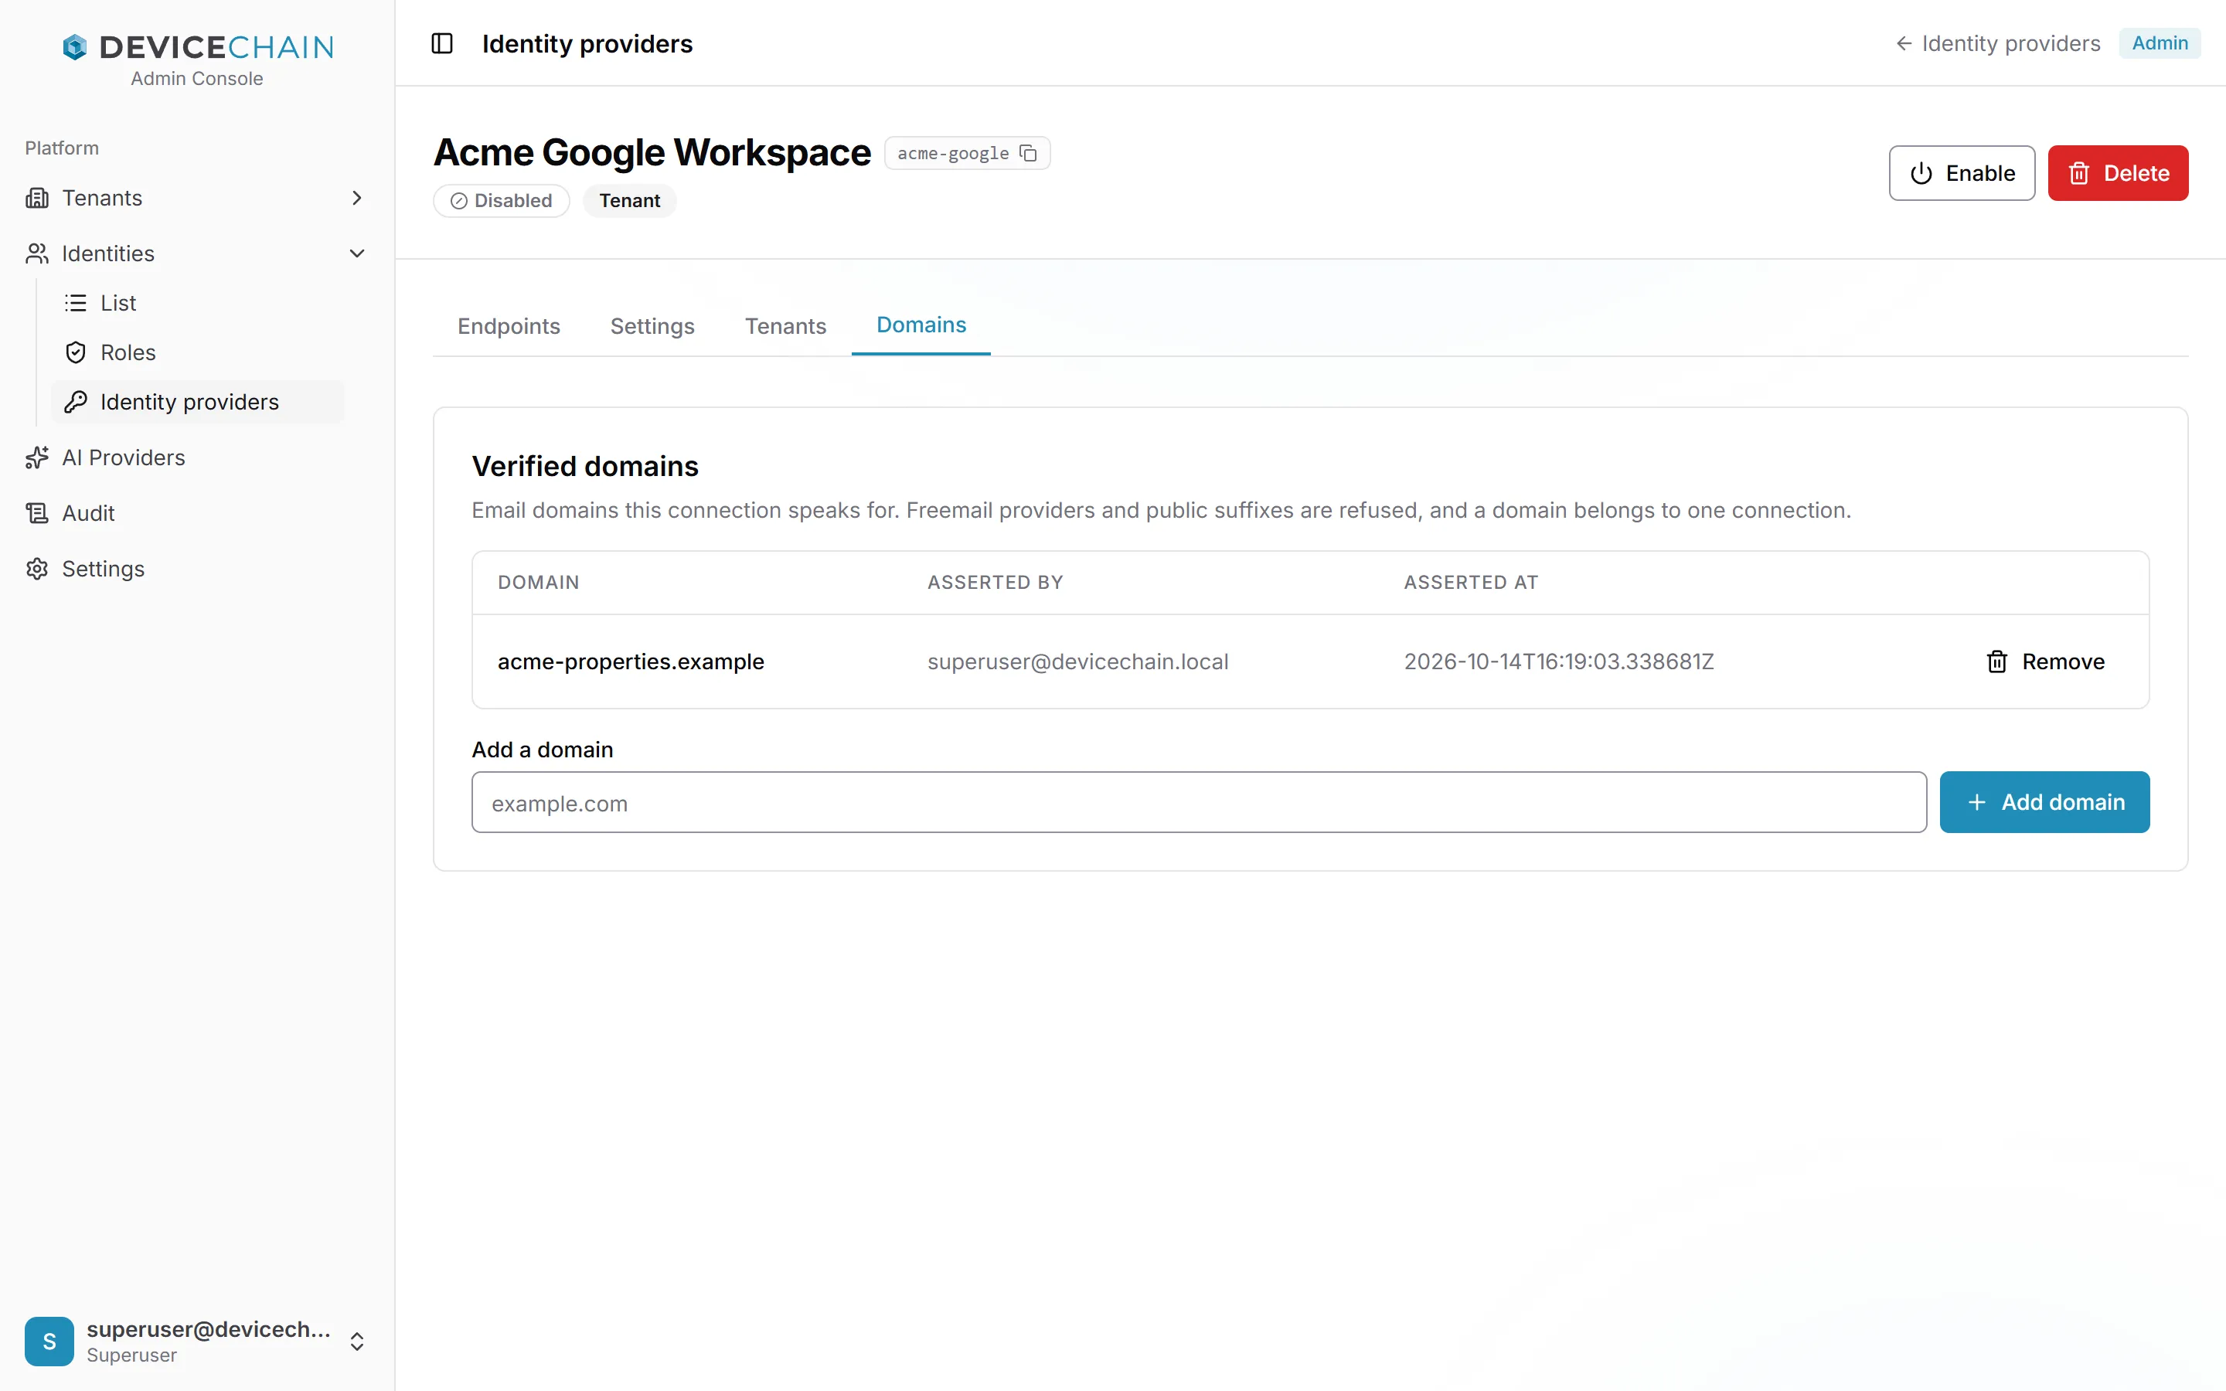This screenshot has height=1391, width=2226.
Task: Click the Settings gear icon
Action: click(37, 569)
